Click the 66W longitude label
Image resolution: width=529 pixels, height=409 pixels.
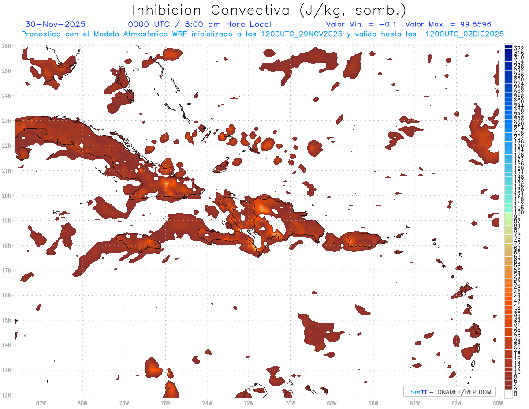pos(373,403)
